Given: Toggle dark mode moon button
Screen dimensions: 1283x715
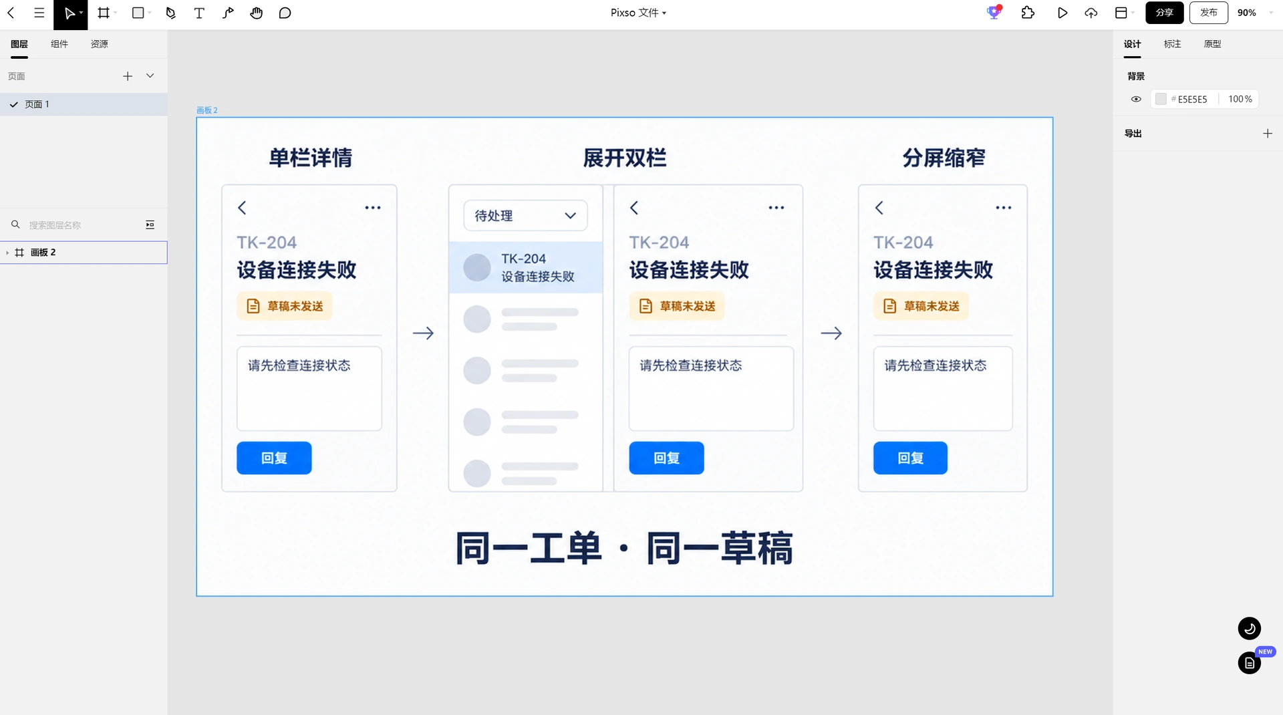Looking at the screenshot, I should point(1250,628).
